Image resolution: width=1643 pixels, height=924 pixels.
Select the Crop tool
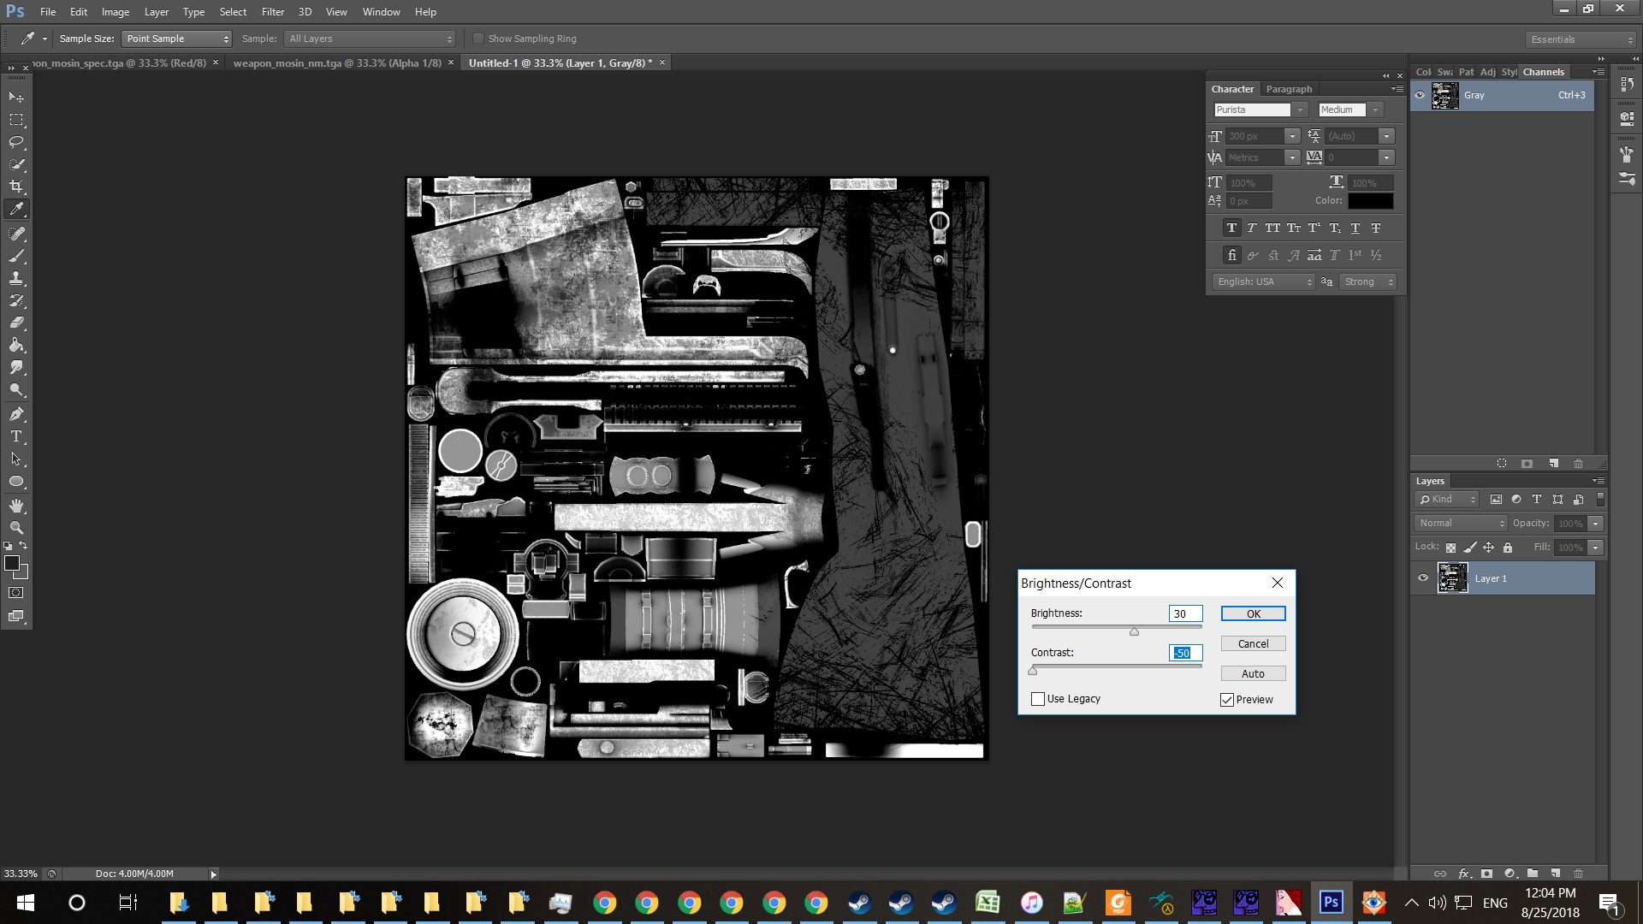(x=16, y=187)
